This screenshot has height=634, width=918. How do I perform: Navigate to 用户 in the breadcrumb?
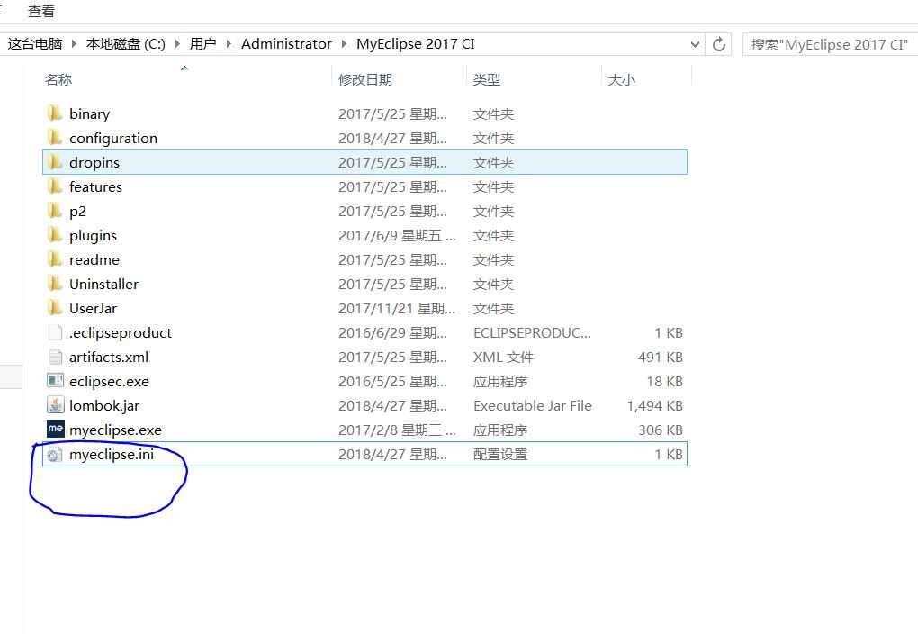coord(203,44)
